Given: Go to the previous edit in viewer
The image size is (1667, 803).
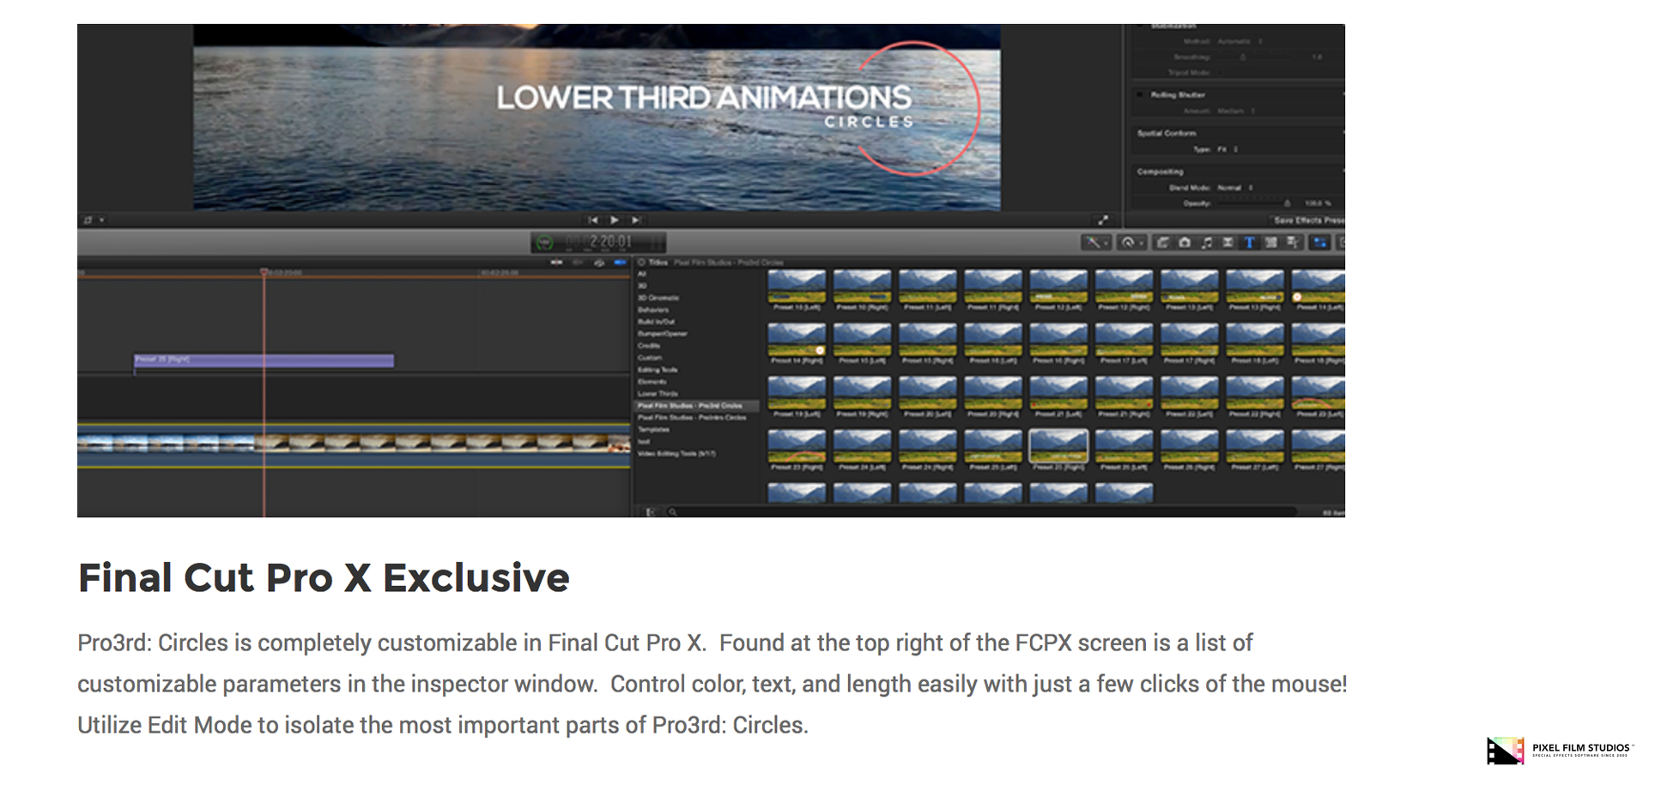Looking at the screenshot, I should coord(593,220).
